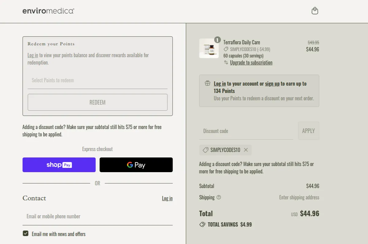Click the Discount code input field
The height and width of the screenshot is (244, 368).
(245, 131)
